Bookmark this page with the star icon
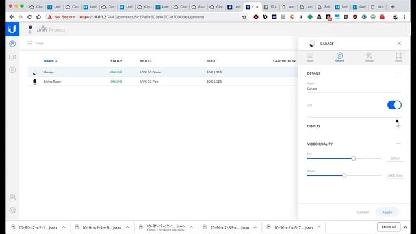This screenshot has width=416, height=234. [x=244, y=17]
